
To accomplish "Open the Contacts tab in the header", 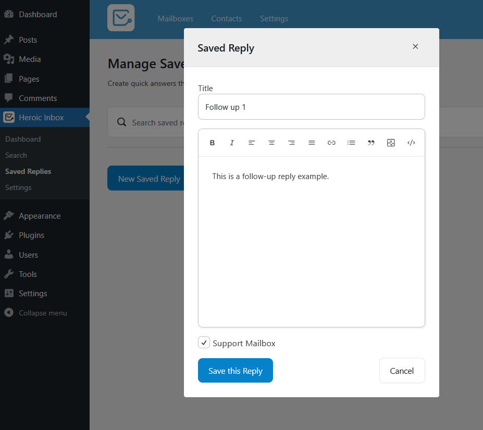I will pos(227,18).
